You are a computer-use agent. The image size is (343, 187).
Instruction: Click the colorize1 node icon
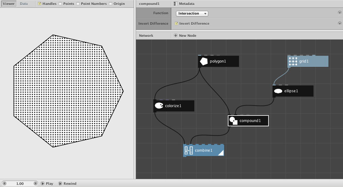coord(159,106)
